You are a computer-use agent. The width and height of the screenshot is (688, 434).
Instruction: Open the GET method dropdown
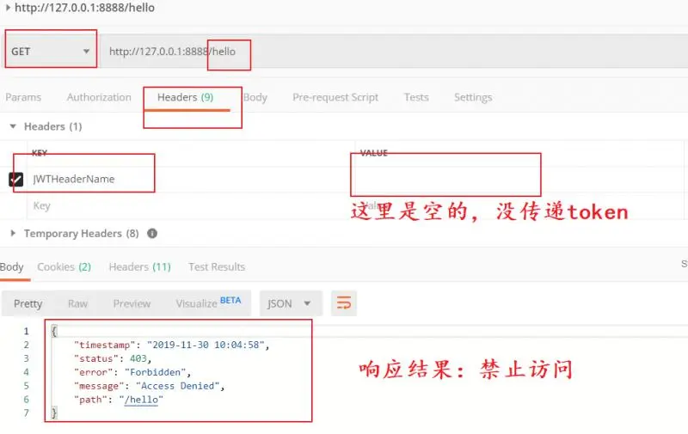click(x=51, y=52)
